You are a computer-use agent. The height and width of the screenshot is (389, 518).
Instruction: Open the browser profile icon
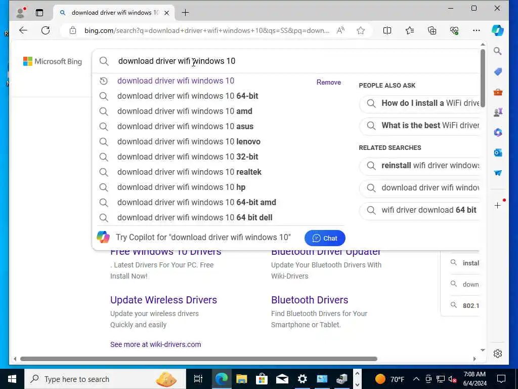[21, 13]
